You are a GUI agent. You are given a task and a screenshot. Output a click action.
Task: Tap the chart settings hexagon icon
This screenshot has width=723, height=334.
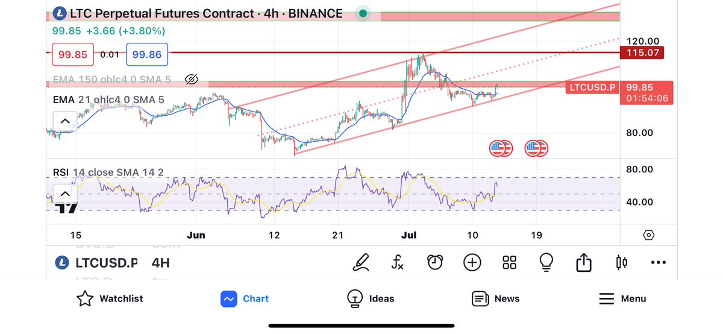(x=648, y=235)
